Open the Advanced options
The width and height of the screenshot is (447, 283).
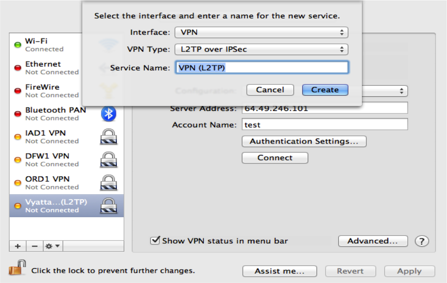coord(373,241)
